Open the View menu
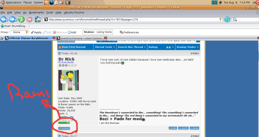The image size is (259, 137). pos(18,12)
